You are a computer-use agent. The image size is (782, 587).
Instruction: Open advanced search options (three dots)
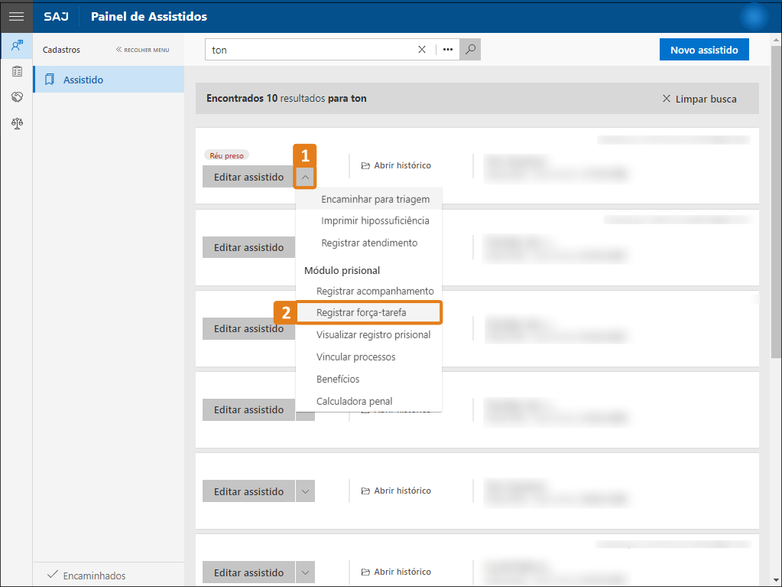(x=448, y=50)
